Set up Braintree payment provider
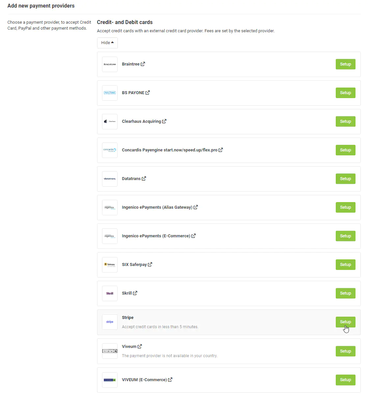Viewport: 369px width, 394px height. coord(345,64)
